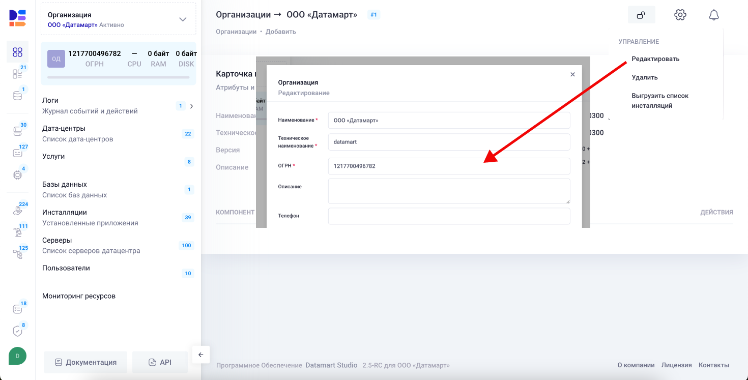Click the server icon with badge 30
The height and width of the screenshot is (380, 748).
point(17,131)
